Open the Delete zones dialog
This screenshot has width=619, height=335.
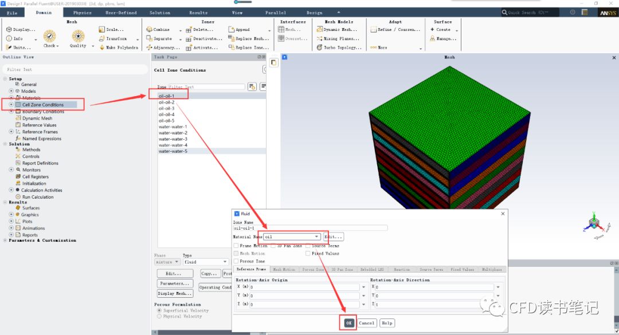tap(199, 30)
